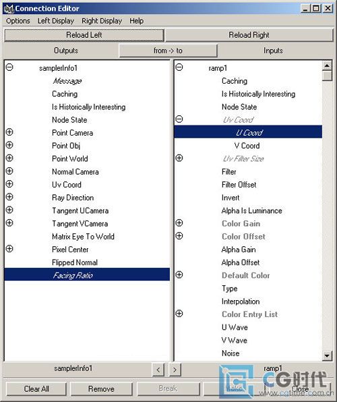This screenshot has width=337, height=402.
Task: Expand the Color Entry List attribute
Action: [x=179, y=314]
